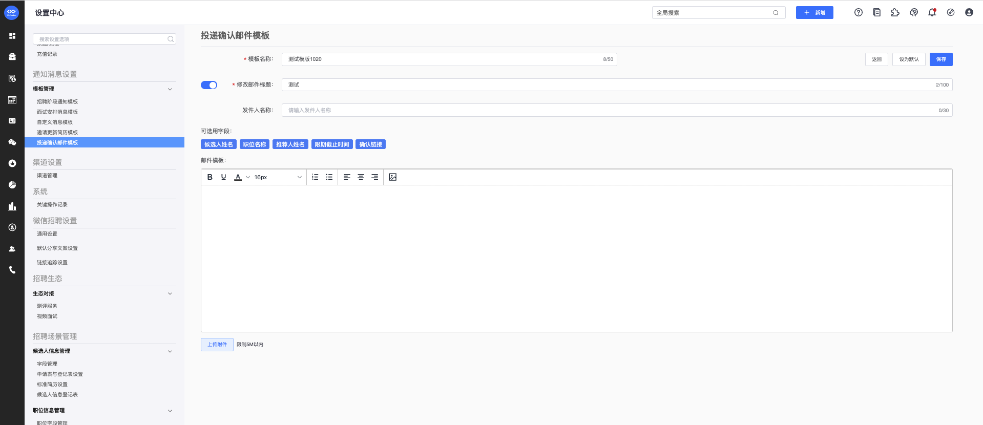
Task: Focus the 搜索设置选项 search box
Action: click(104, 39)
